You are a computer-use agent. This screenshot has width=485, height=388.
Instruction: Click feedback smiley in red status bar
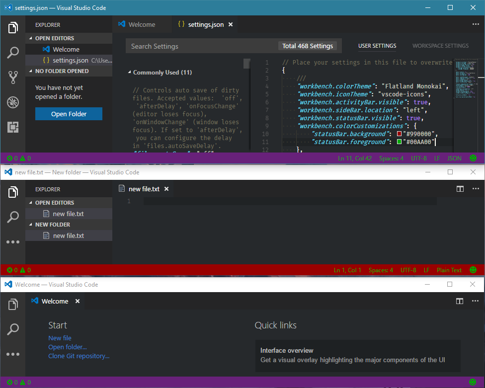point(473,270)
